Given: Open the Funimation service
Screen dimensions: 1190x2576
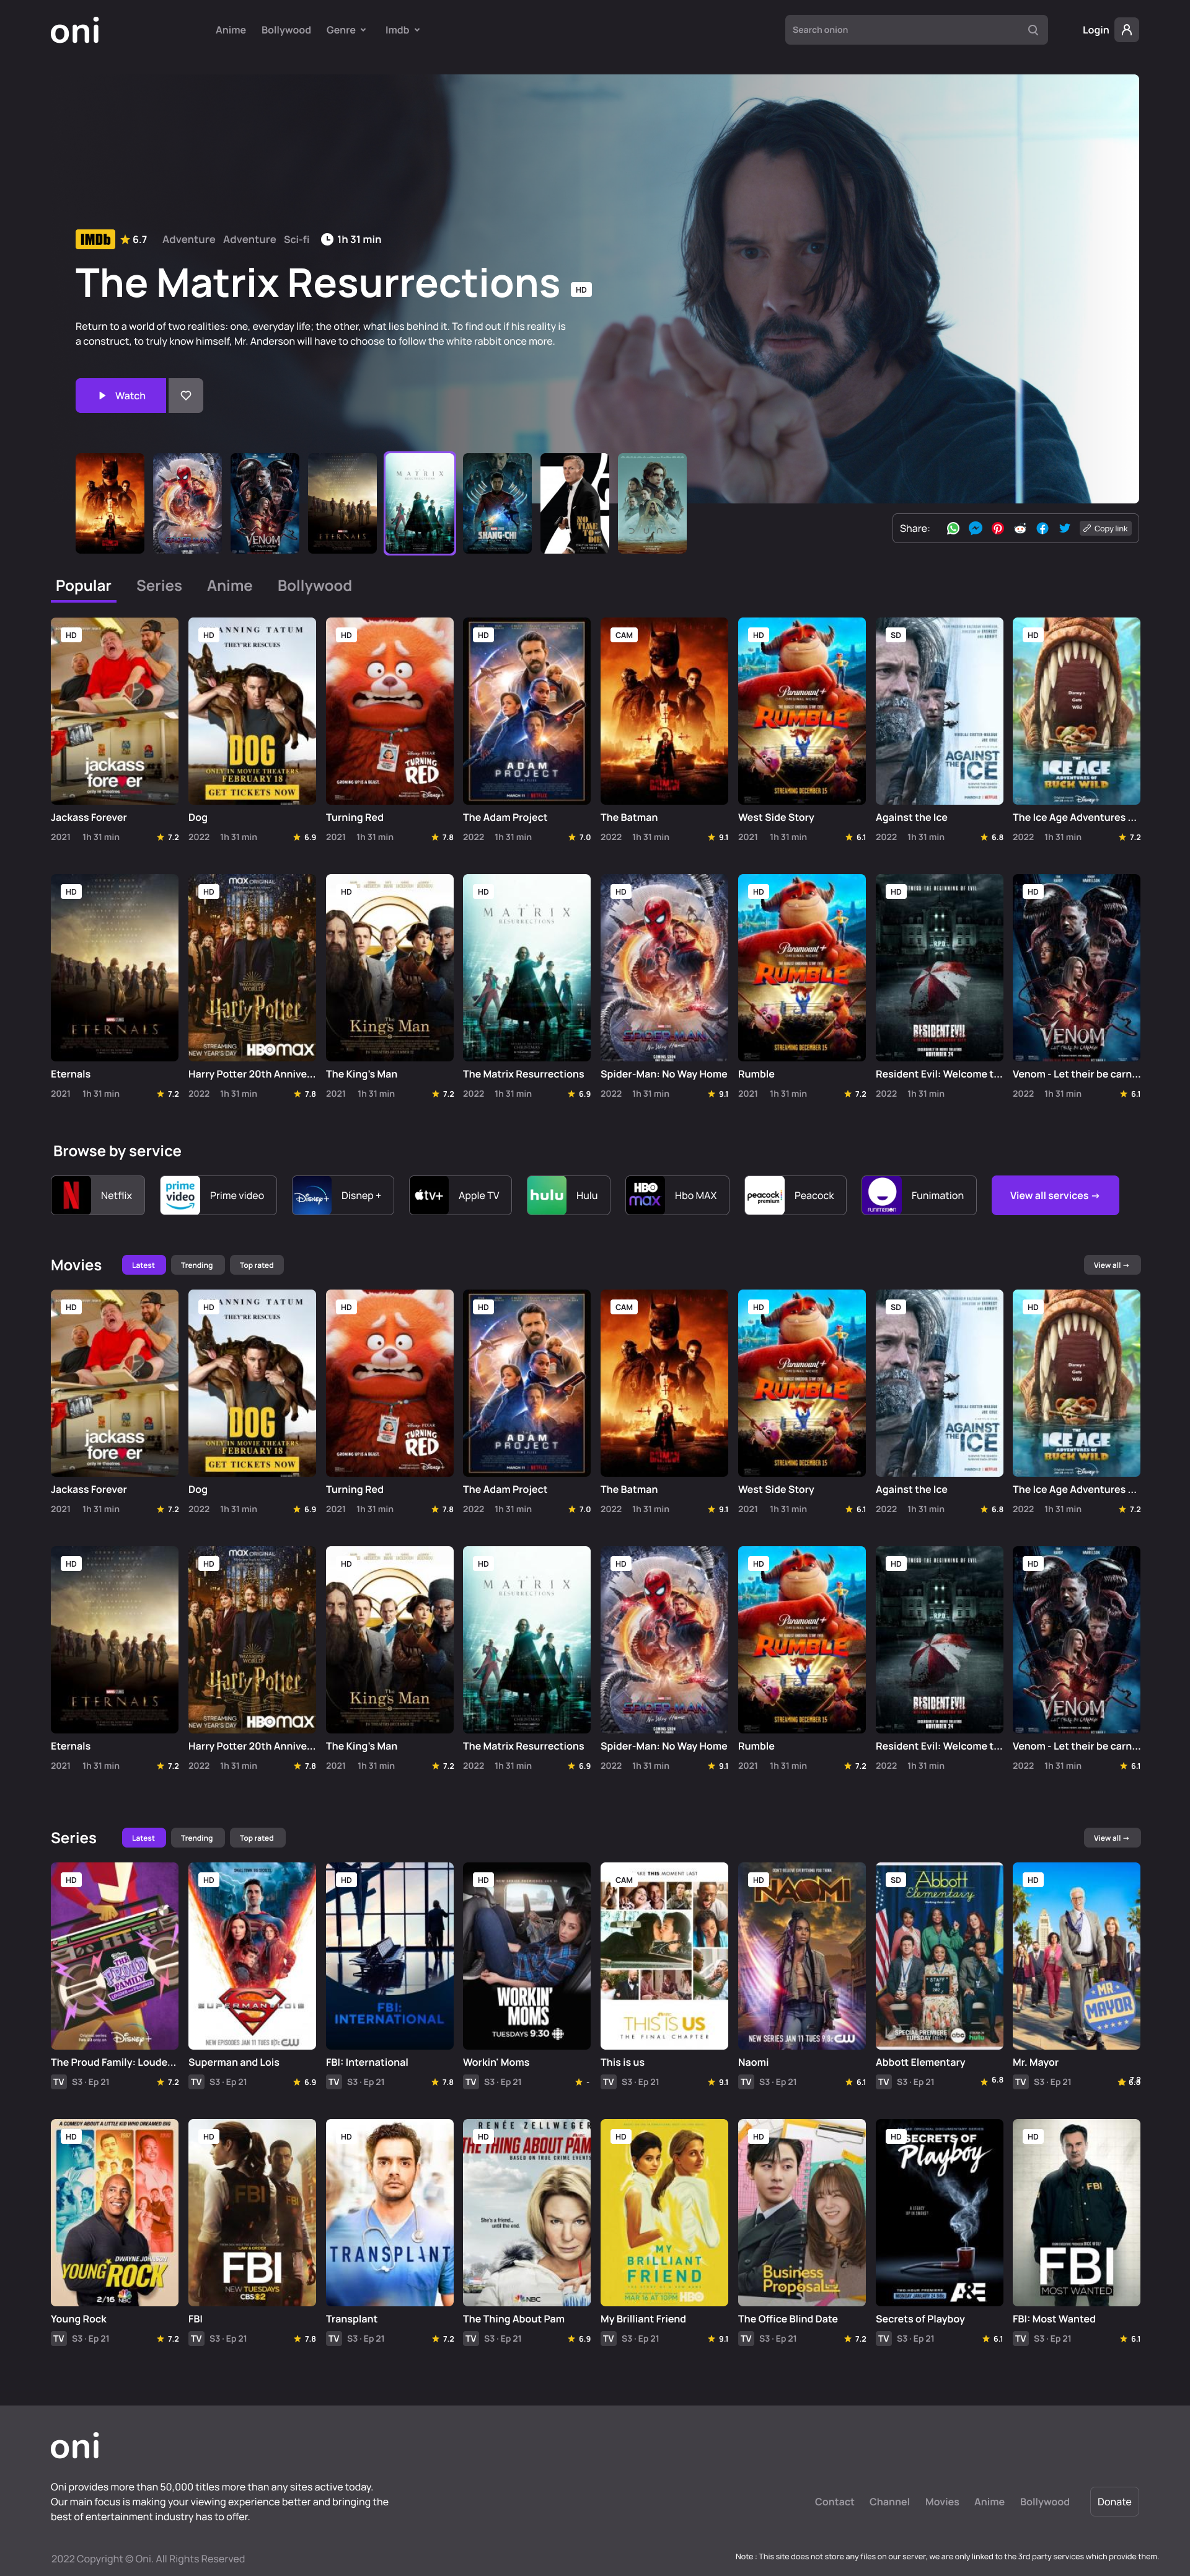Looking at the screenshot, I should click(917, 1195).
